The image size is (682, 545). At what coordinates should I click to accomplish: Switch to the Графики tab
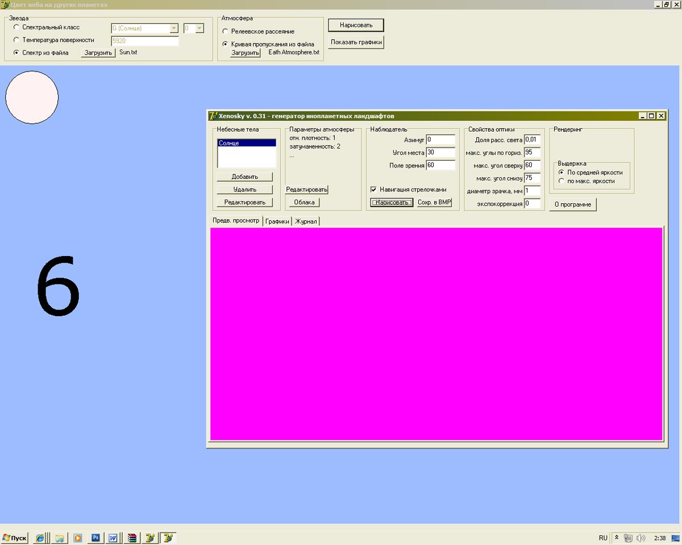(x=277, y=221)
